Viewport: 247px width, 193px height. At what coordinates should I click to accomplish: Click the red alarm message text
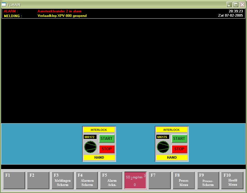(59, 11)
